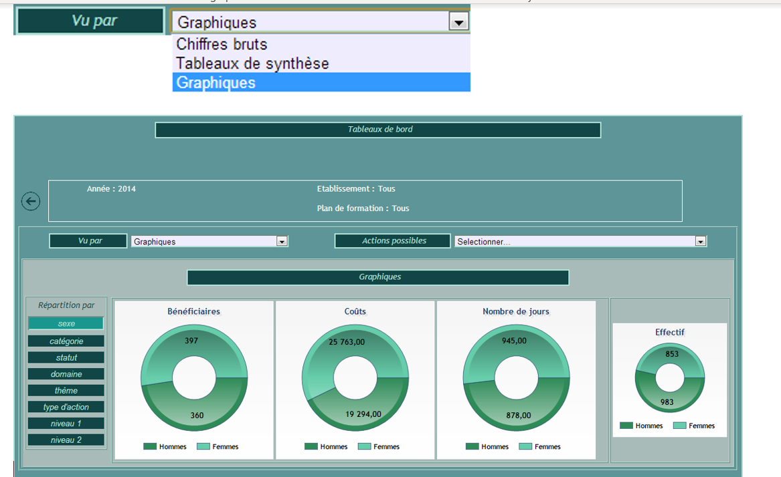Select 'niveau 2' breakdown
Screen dimensions: 781x477
(66, 440)
